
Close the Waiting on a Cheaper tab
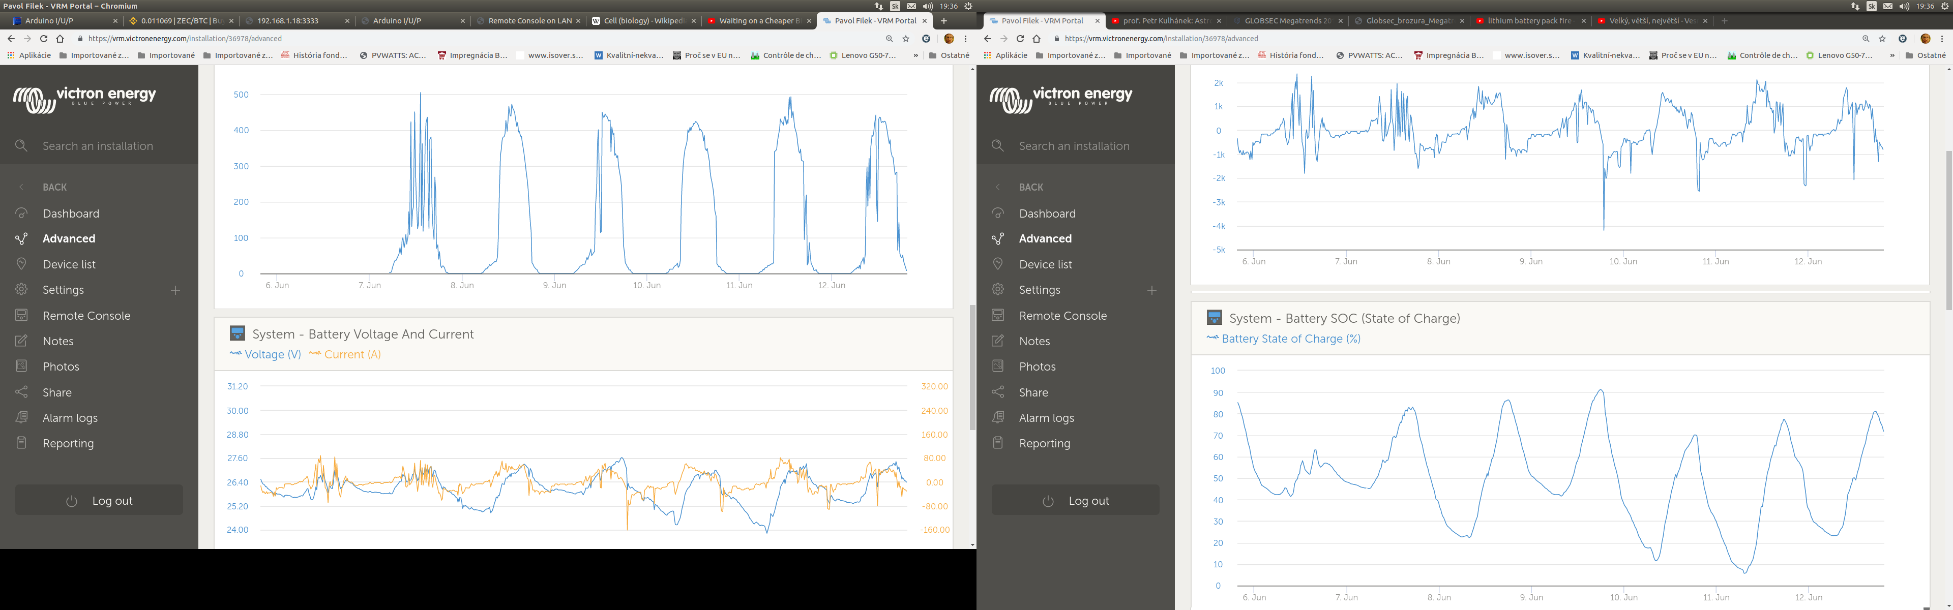pyautogui.click(x=809, y=21)
